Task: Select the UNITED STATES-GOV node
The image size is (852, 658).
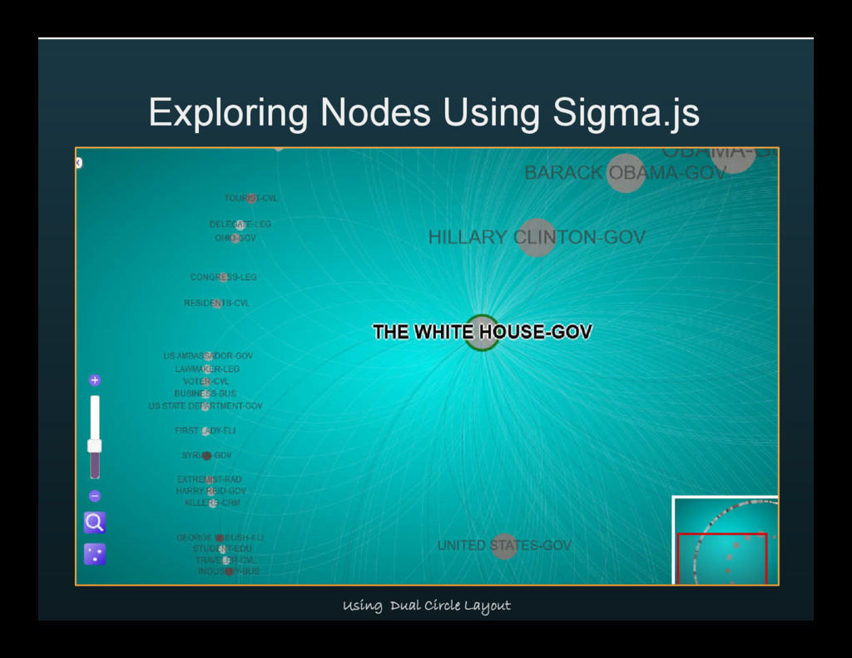Action: pyautogui.click(x=504, y=546)
